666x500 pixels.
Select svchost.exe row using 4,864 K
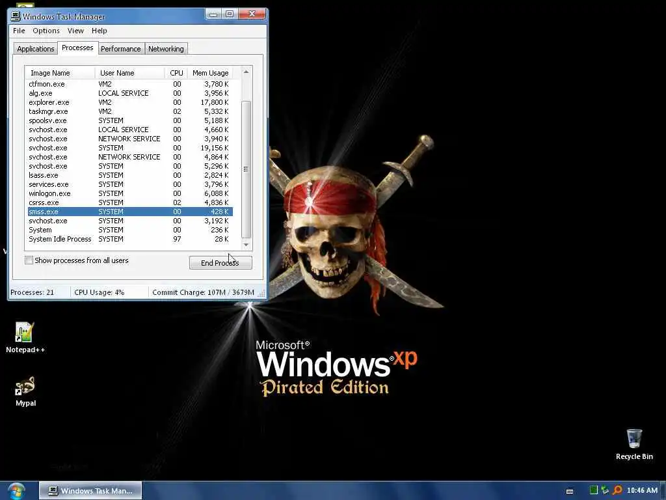[130, 157]
